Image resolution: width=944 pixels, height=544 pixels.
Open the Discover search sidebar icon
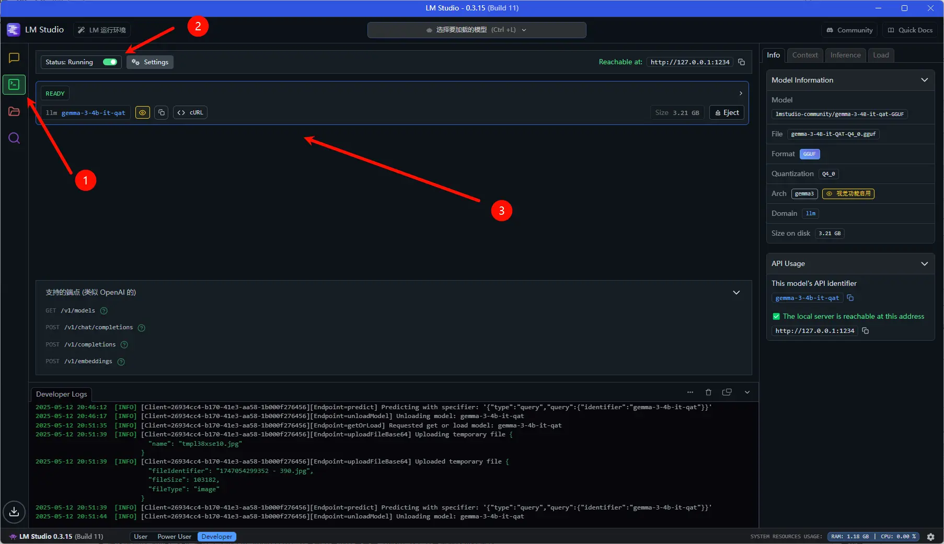[x=14, y=138]
